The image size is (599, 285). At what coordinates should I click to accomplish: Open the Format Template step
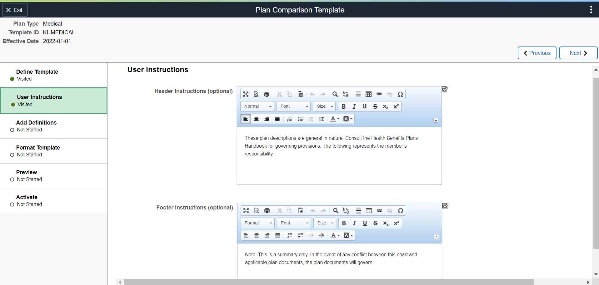tap(38, 148)
